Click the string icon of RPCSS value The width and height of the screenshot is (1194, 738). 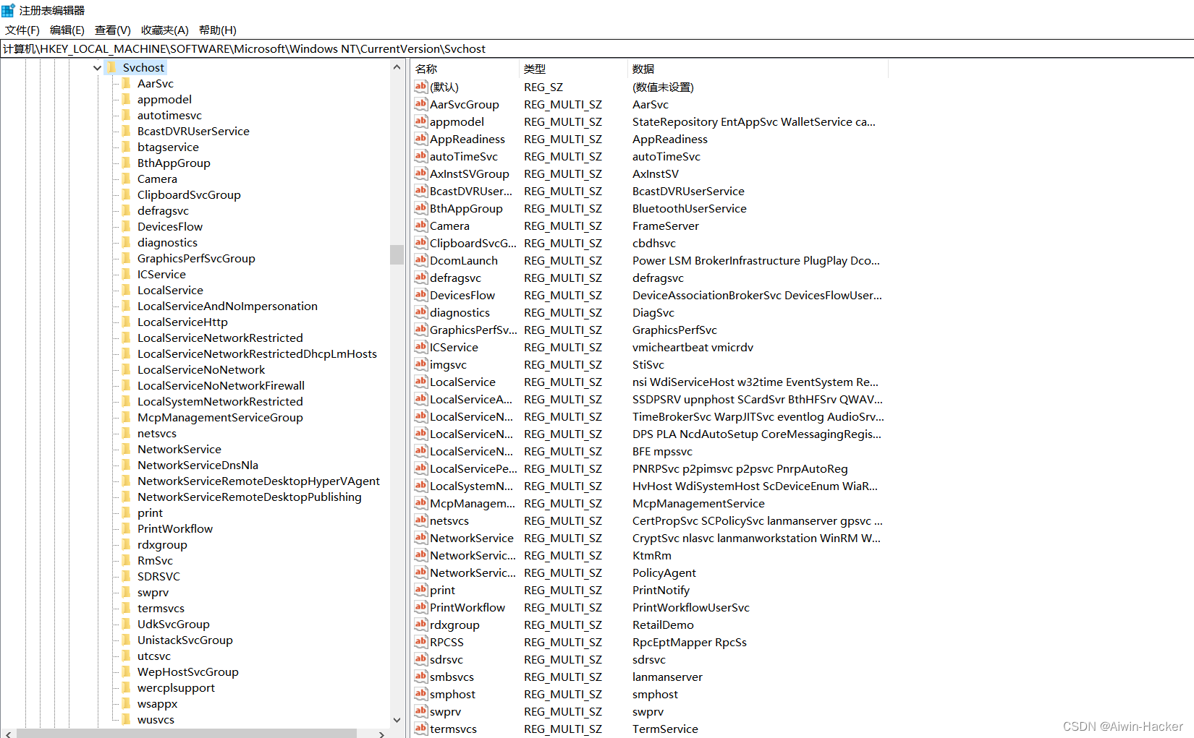421,642
